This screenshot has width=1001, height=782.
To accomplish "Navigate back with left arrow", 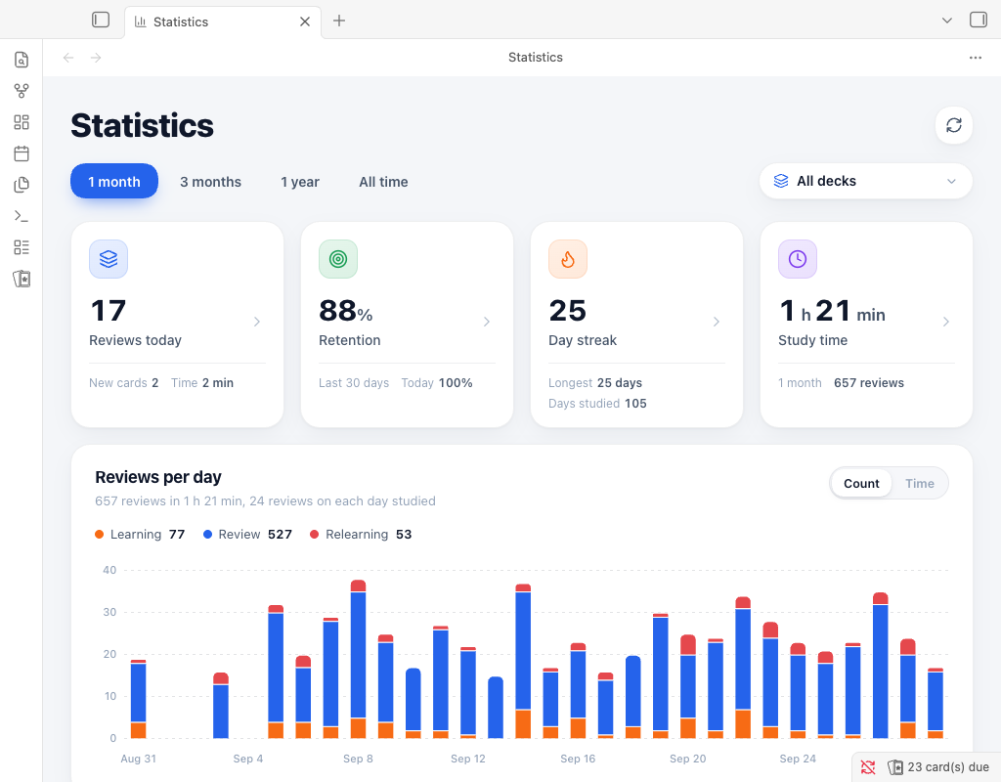I will [68, 58].
